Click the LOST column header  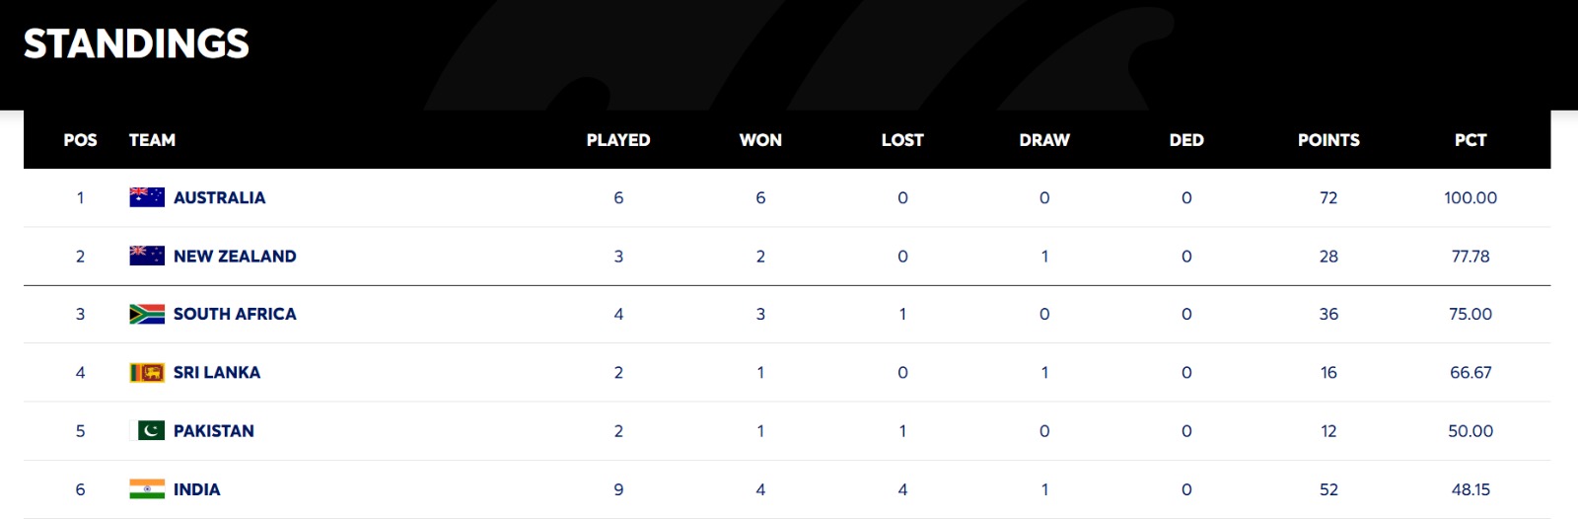point(902,140)
